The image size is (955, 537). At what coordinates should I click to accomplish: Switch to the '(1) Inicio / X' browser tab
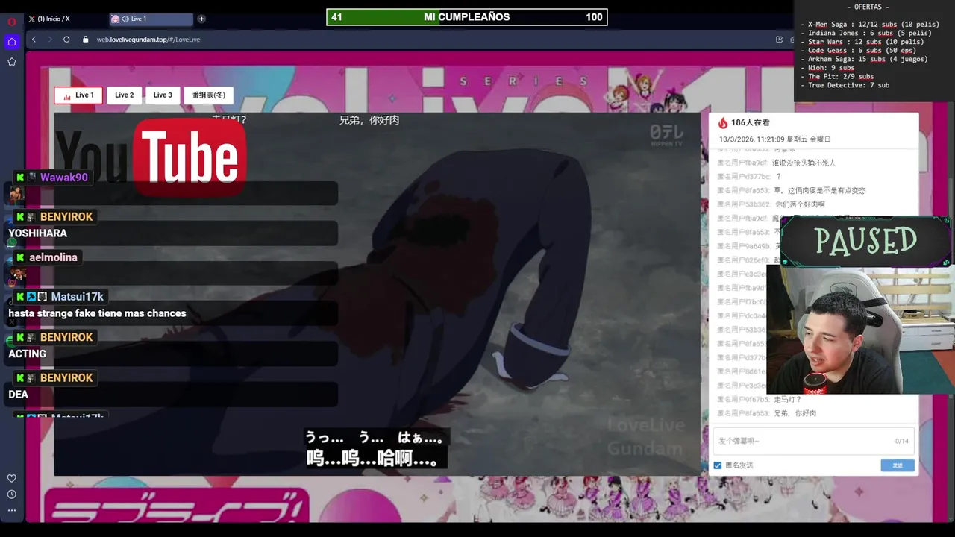point(64,19)
